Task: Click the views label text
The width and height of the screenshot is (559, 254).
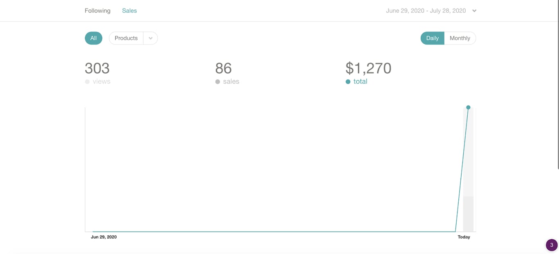Action: point(101,81)
